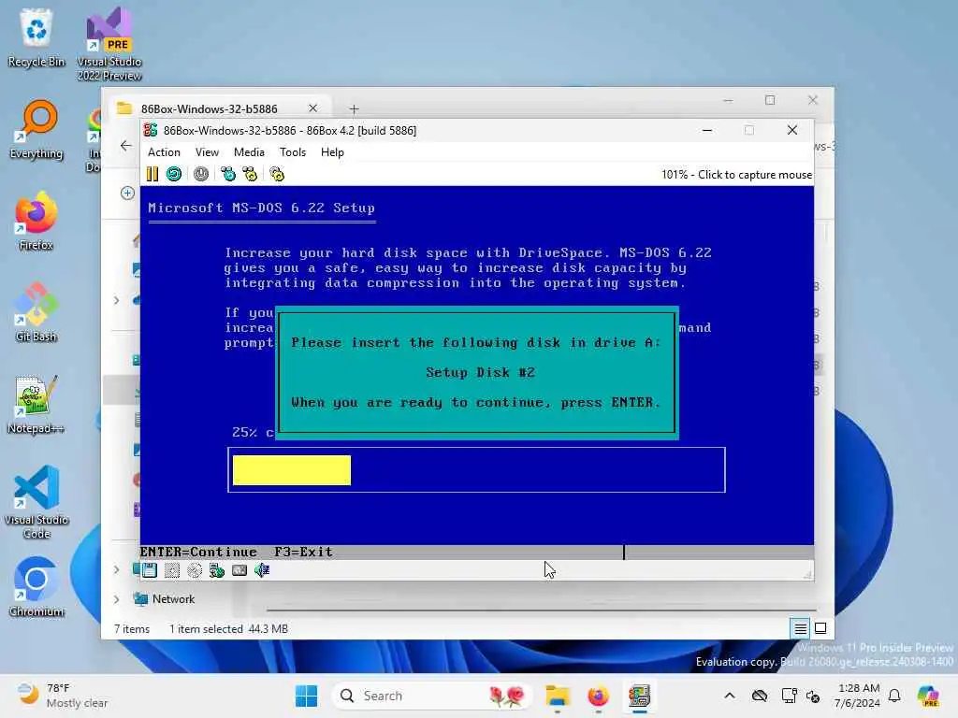Click the New plus button in Explorer
The width and height of the screenshot is (958, 718).
[127, 193]
